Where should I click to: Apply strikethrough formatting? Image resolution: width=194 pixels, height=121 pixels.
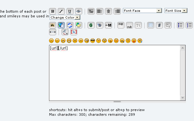pyautogui.click(x=79, y=11)
